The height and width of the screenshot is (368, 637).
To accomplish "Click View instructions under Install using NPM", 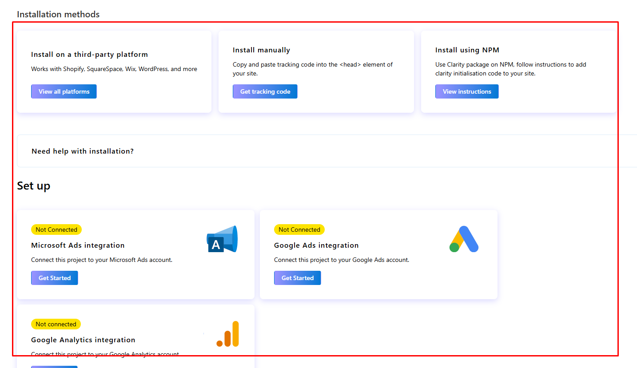I will (x=467, y=91).
